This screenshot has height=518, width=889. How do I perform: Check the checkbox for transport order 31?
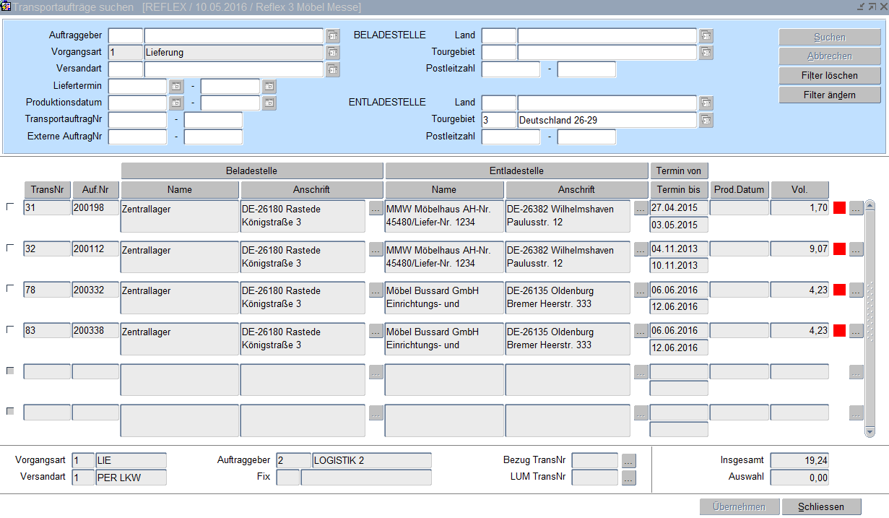pyautogui.click(x=10, y=207)
